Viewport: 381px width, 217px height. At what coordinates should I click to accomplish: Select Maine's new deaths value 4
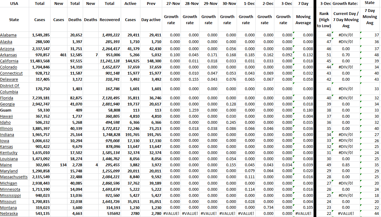96,165
